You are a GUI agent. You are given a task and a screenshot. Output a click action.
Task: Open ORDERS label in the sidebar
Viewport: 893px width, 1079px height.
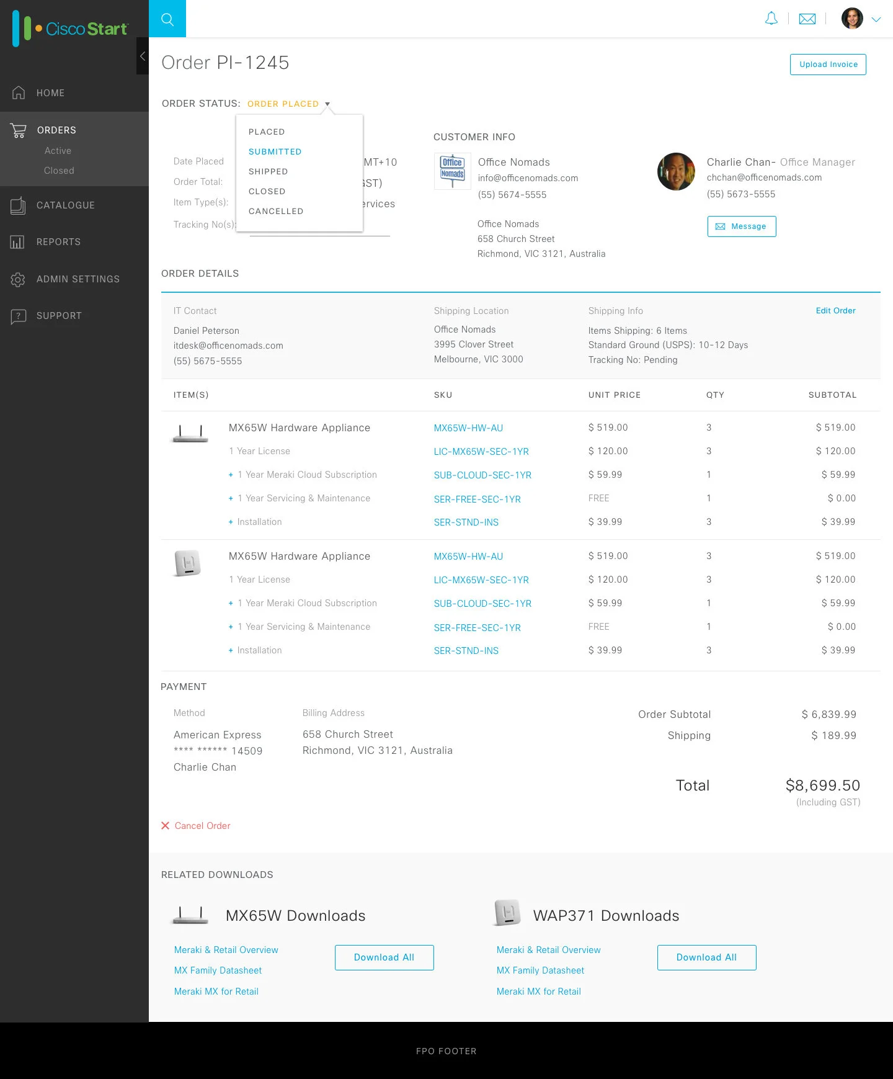(x=56, y=130)
